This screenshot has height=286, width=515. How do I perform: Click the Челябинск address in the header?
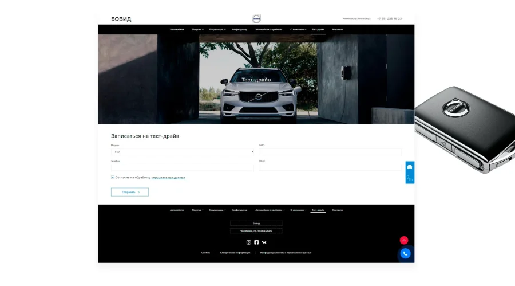(356, 19)
